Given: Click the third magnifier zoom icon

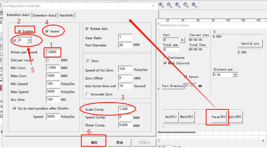Looking at the screenshot, I should pos(178,5).
